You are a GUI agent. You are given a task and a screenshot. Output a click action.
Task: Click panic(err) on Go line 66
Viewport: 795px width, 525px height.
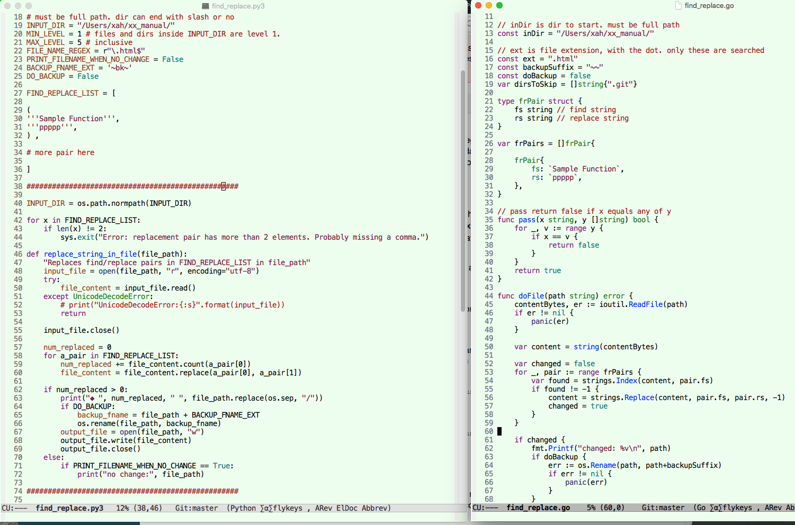(586, 482)
